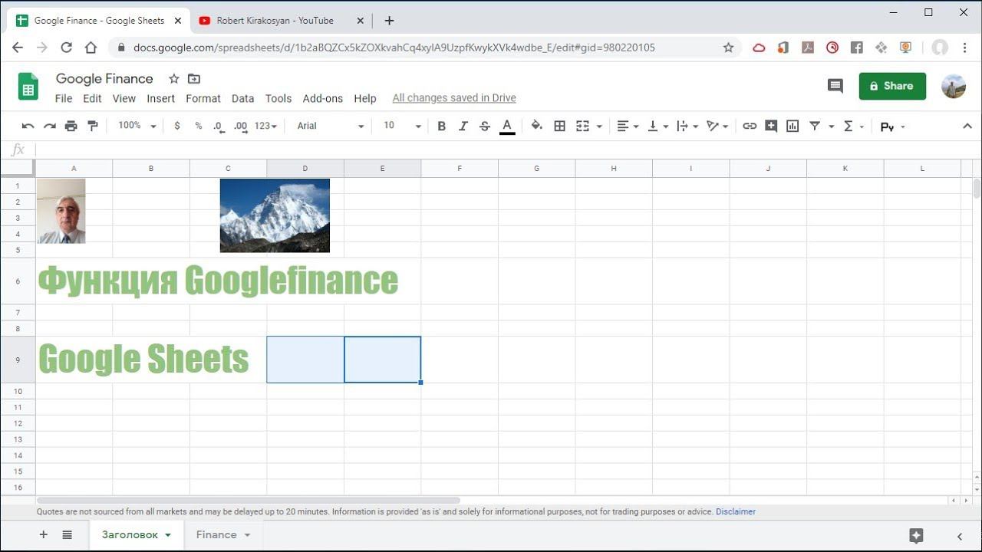Screen dimensions: 982x552
Task: Open the Add-ons menu
Action: pos(323,98)
